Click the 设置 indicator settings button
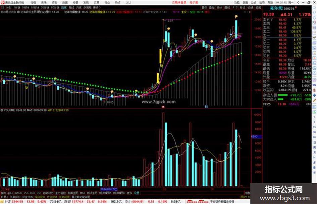Image resolution: width=317 pixels, height=204 pixels. [137, 193]
